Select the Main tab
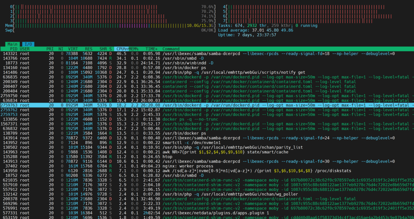The height and width of the screenshot is (219, 414). tap(13, 44)
